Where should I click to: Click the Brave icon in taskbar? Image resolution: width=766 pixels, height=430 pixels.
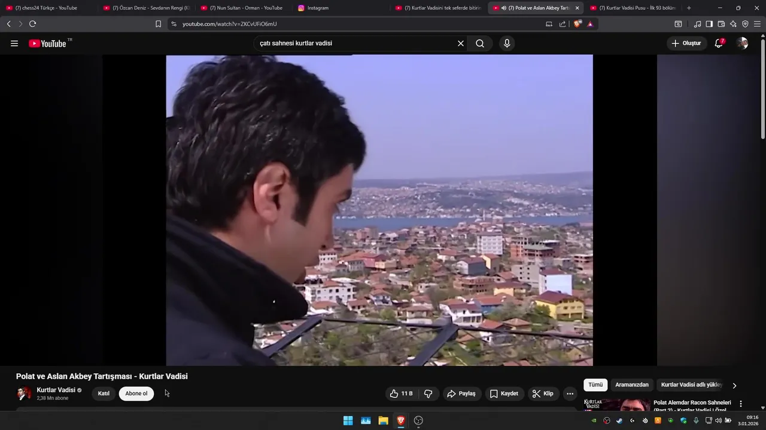401,420
